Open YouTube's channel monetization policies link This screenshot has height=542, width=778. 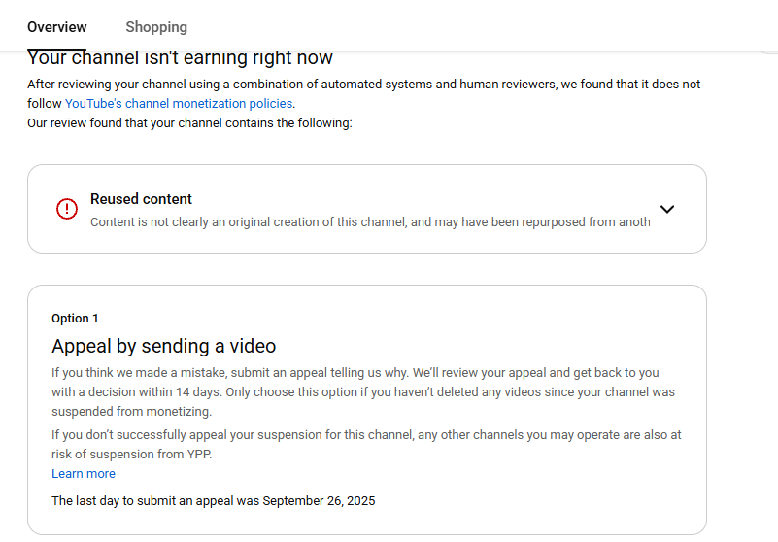pos(179,104)
